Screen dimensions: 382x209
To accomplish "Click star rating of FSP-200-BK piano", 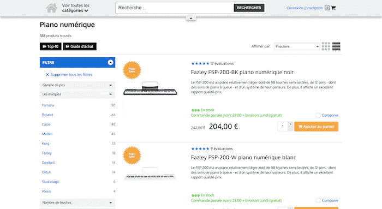I will coord(200,64).
